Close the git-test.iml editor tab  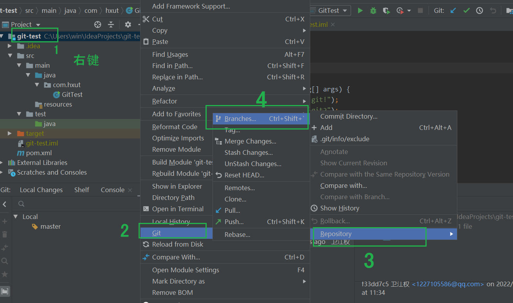pos(333,25)
